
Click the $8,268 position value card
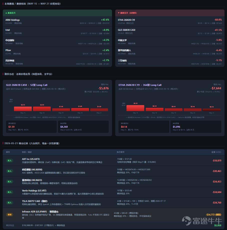[x=83, y=127]
